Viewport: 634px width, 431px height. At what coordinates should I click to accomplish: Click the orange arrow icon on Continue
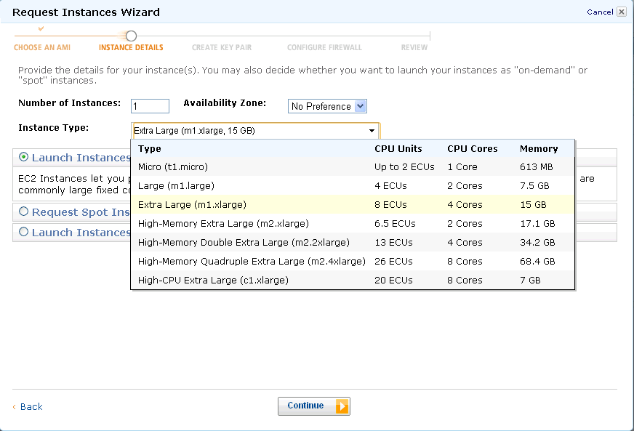(x=342, y=406)
